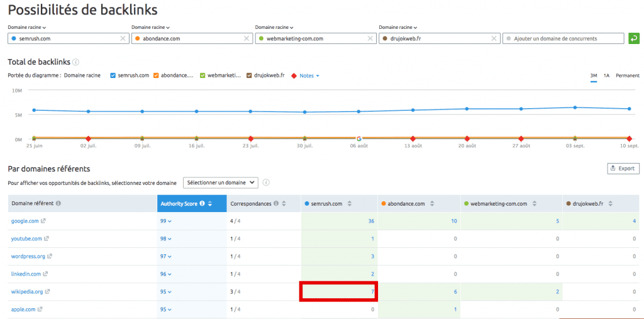Click abondance.com backlinks count 6 for wikipedia.org

point(455,291)
